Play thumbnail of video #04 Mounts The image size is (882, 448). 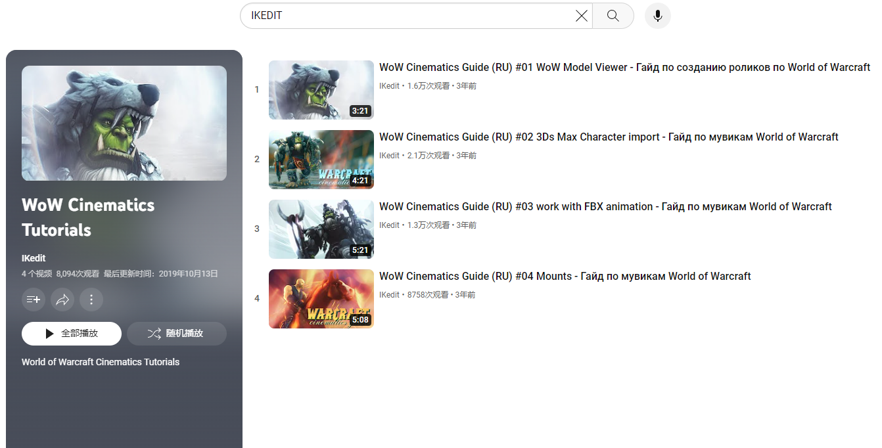pos(321,299)
